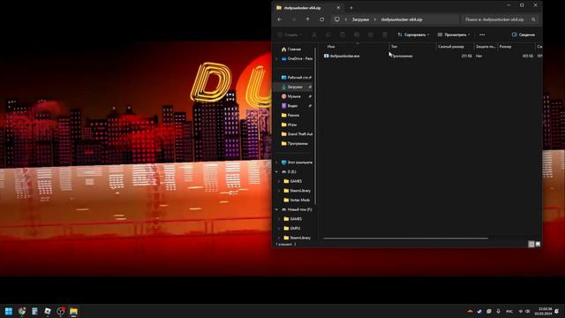Click the PC icon in address bar

[337, 19]
